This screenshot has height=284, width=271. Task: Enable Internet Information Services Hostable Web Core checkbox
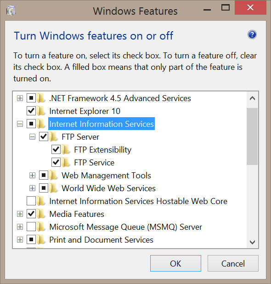(31, 201)
